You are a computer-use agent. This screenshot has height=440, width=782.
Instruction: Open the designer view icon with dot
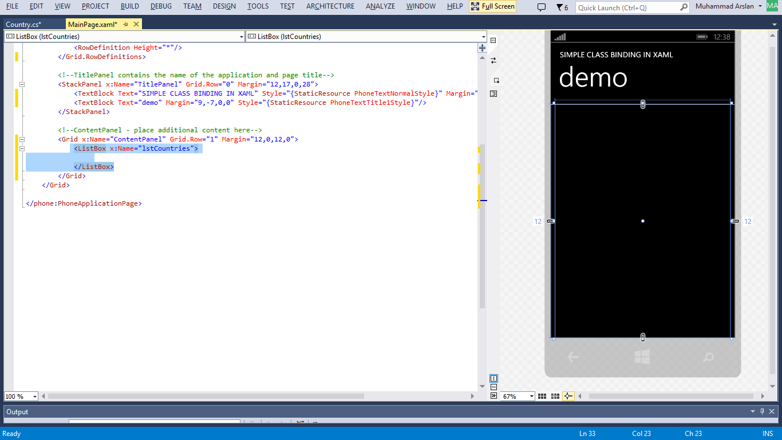pyautogui.click(x=496, y=80)
